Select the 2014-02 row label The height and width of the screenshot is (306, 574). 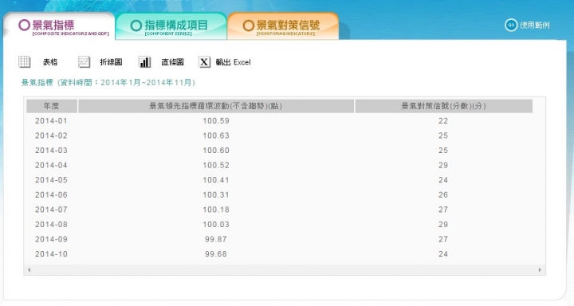pyautogui.click(x=51, y=135)
